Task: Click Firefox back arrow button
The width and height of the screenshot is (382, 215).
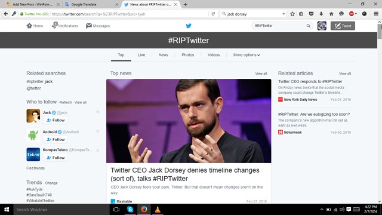Action: click(x=6, y=14)
